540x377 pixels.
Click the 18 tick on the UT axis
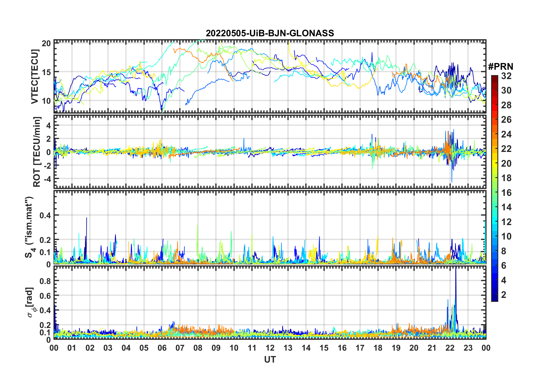coord(378,348)
